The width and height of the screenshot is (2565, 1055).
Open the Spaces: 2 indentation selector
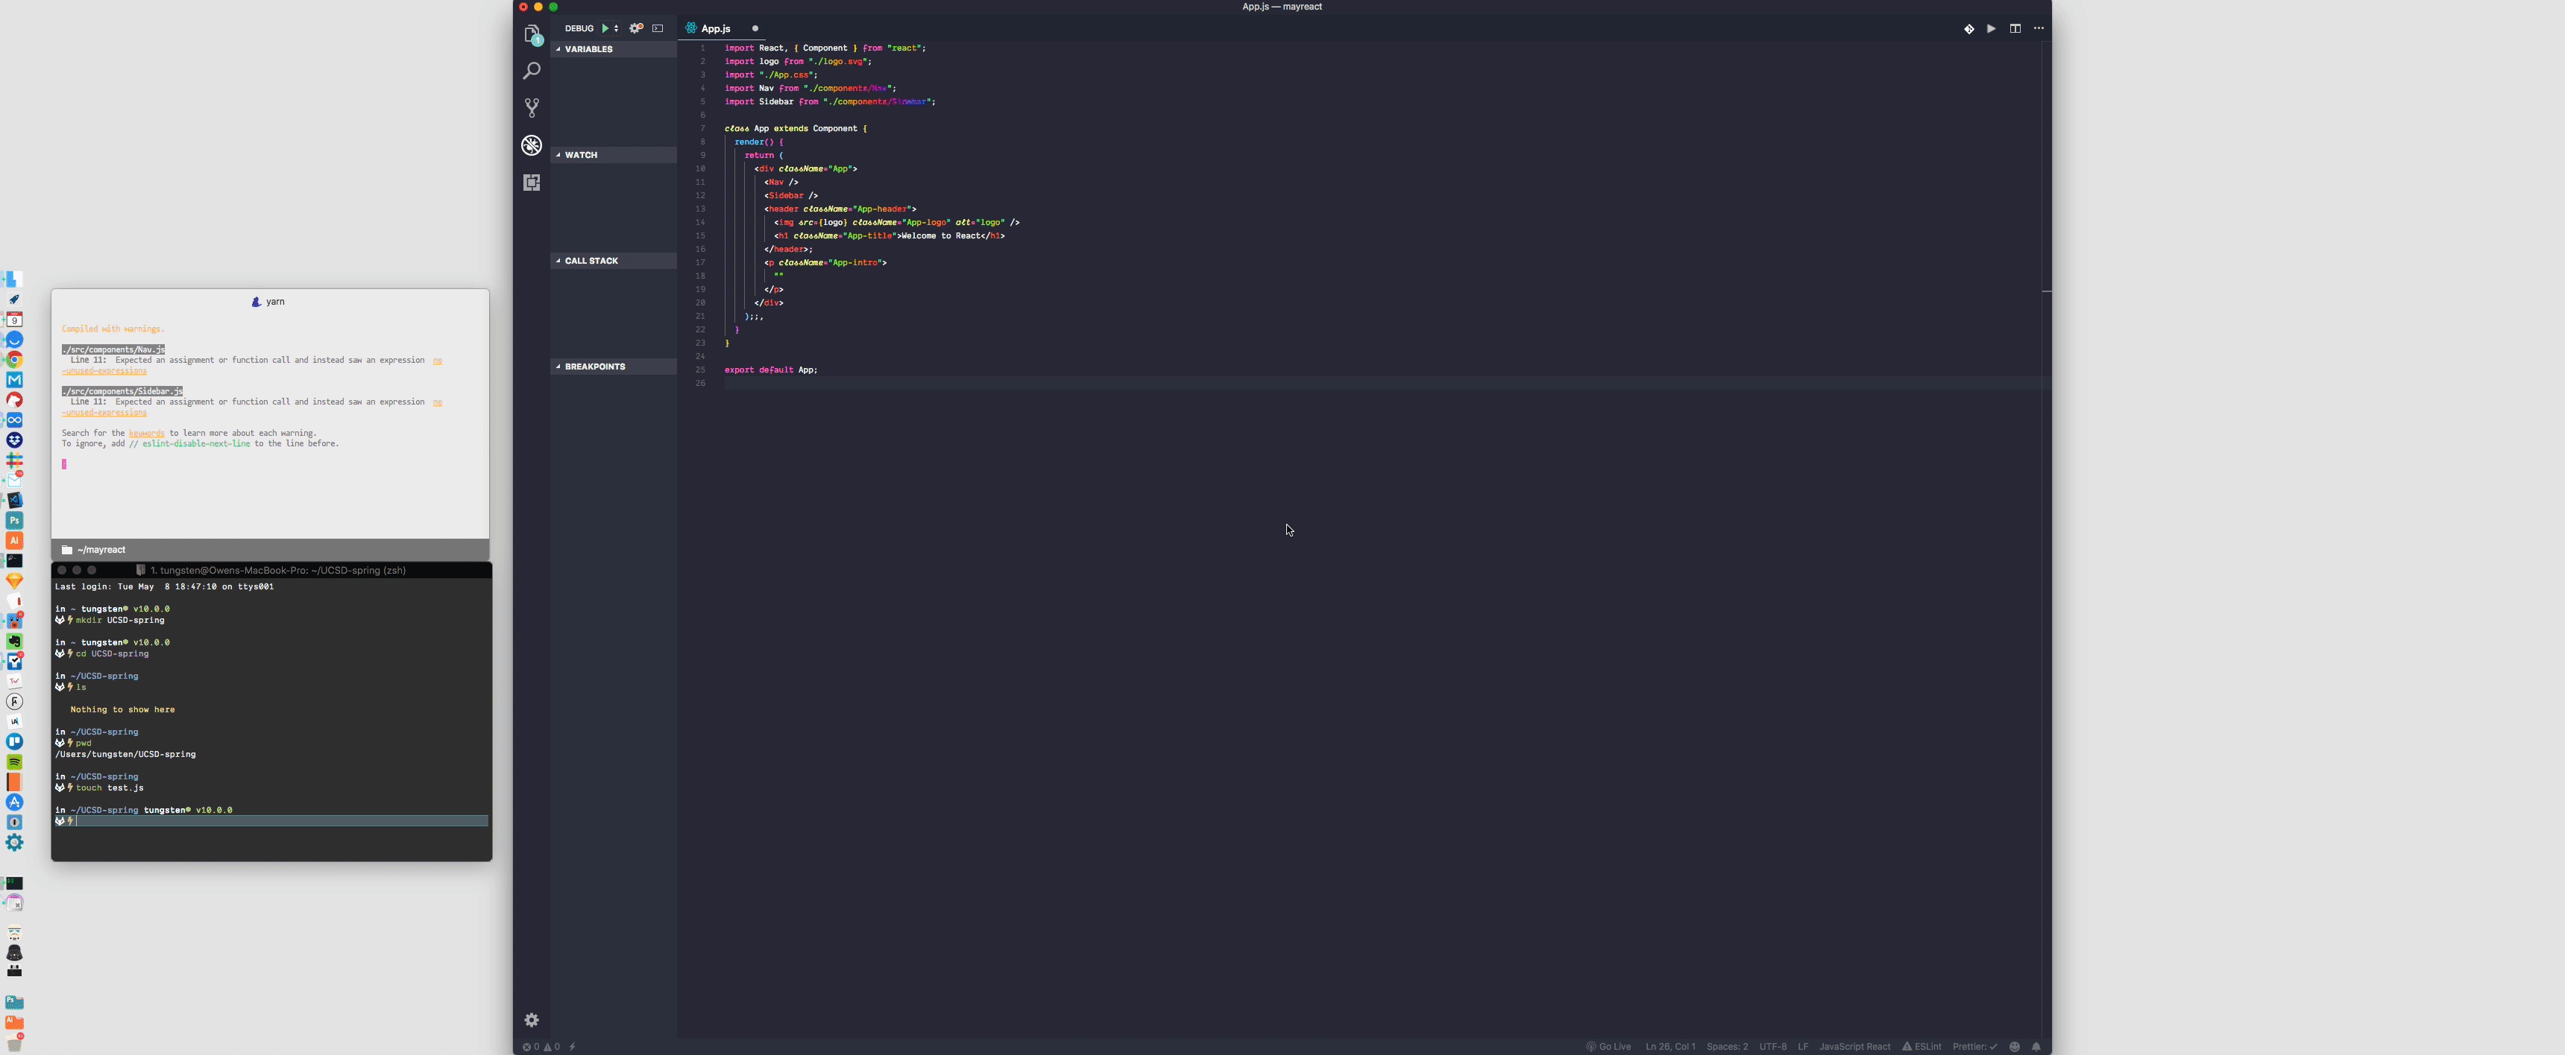pyautogui.click(x=1728, y=1047)
